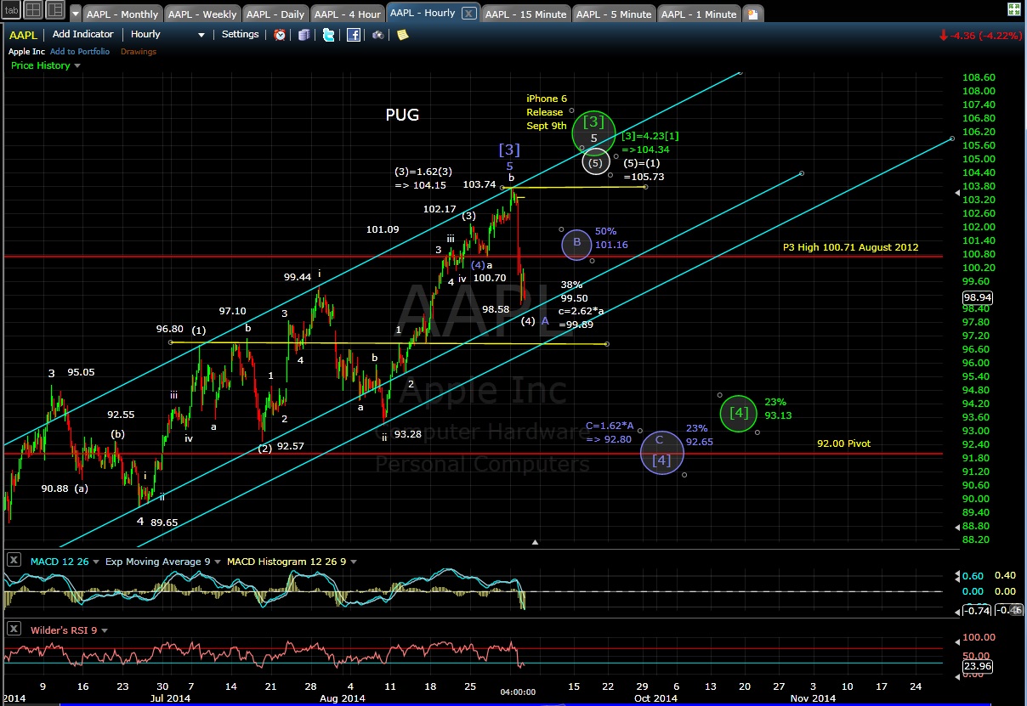Click the blue B circle annotation
This screenshot has width=1027, height=706.
577,243
